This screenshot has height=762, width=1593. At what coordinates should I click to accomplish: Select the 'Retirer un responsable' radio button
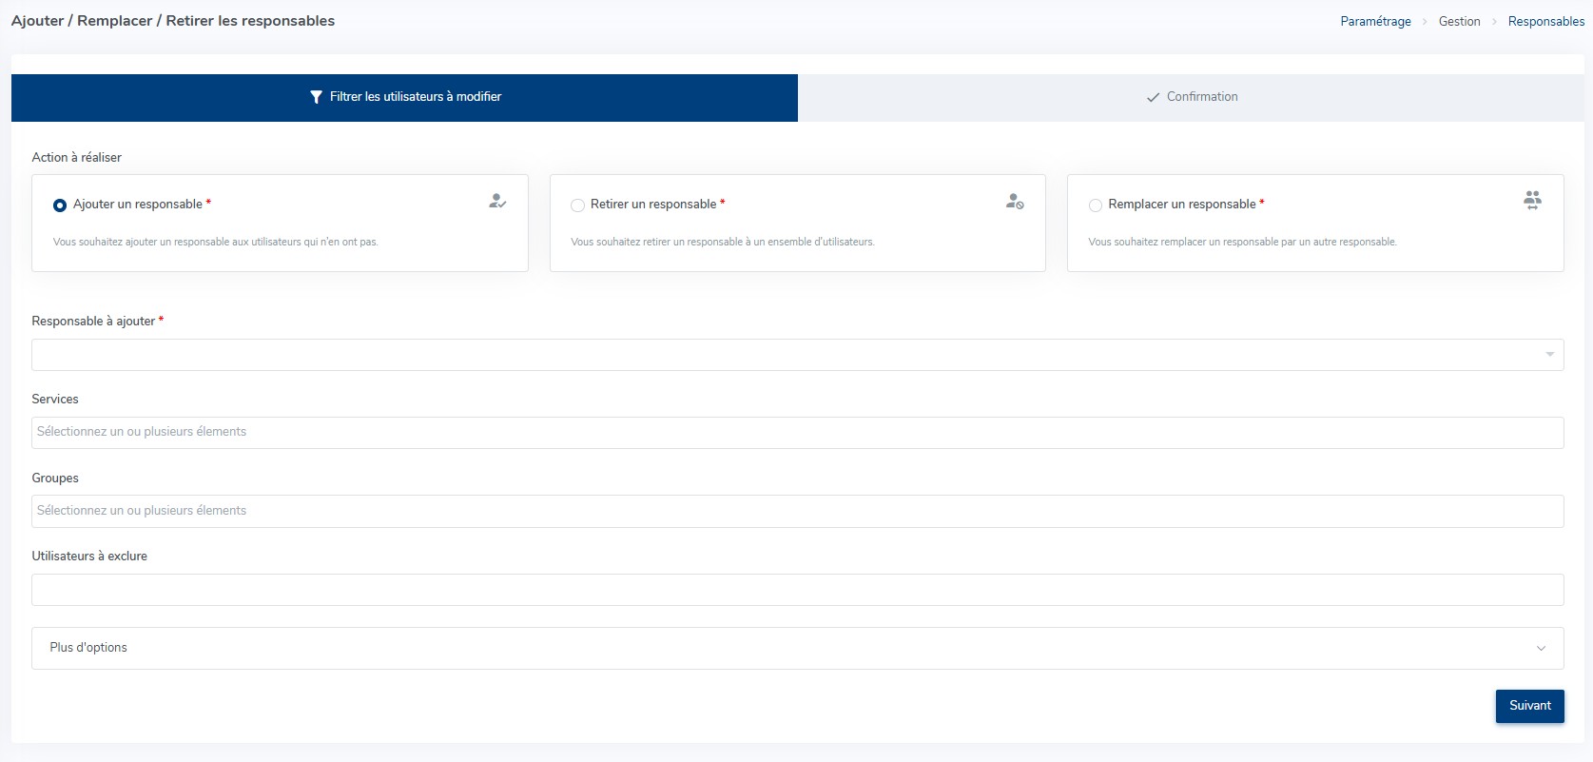[x=577, y=205]
